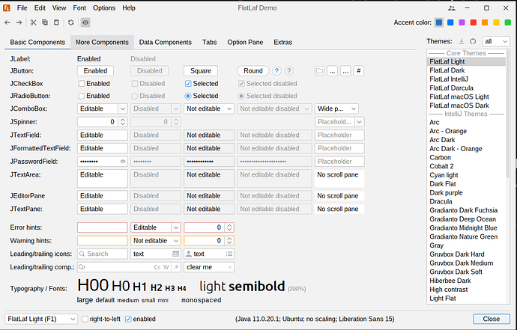Open the GitHub icon beside Themes
517x330 pixels.
coord(473,41)
